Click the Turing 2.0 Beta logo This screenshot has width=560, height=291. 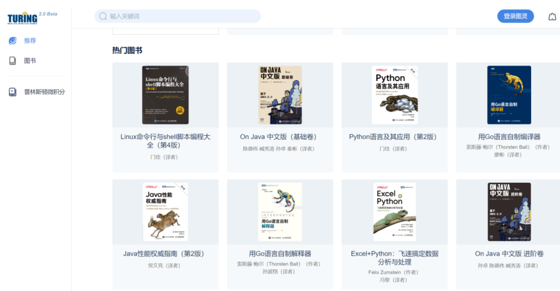click(33, 18)
